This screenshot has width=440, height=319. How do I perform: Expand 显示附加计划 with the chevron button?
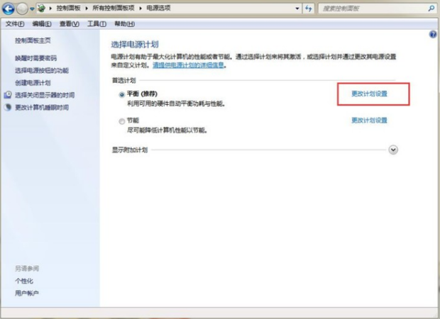click(393, 150)
